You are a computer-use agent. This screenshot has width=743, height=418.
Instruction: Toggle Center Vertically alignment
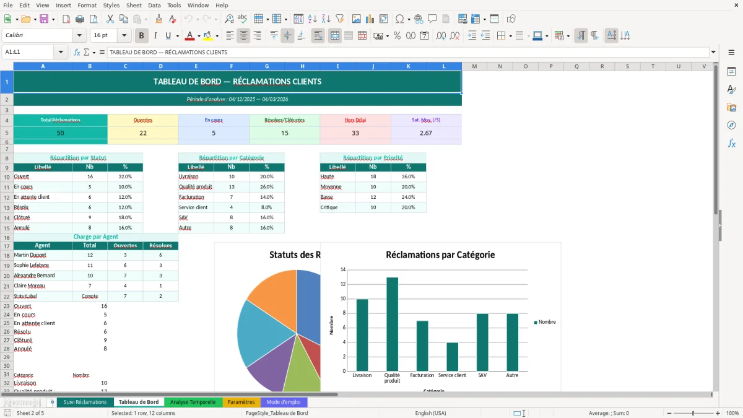point(287,36)
